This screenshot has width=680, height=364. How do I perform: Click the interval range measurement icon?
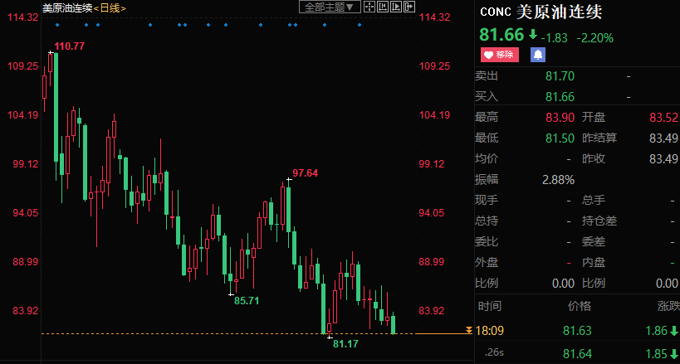pos(381,7)
